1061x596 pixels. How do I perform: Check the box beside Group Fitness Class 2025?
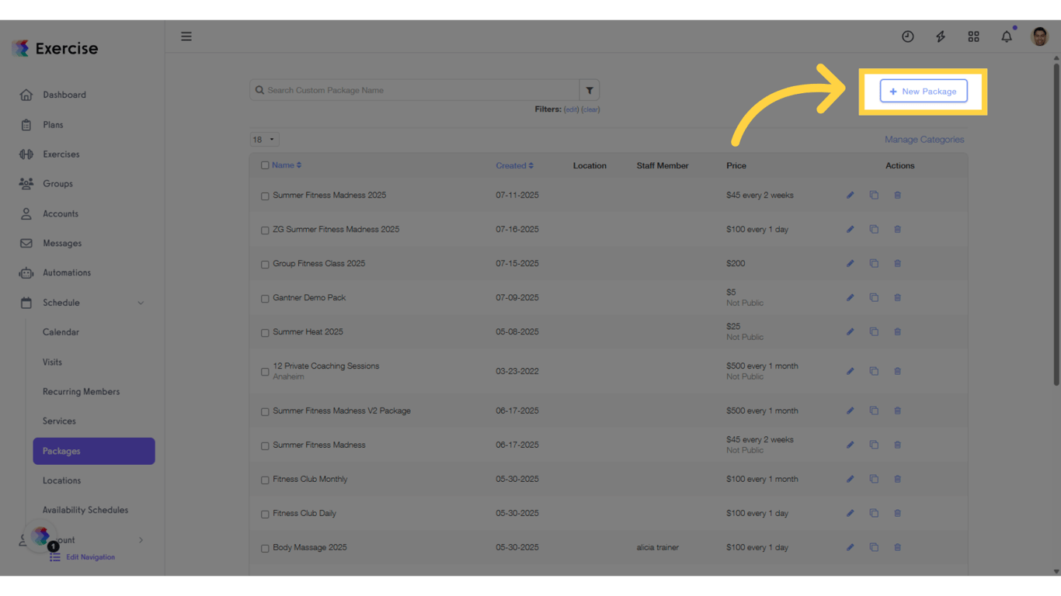(x=265, y=263)
